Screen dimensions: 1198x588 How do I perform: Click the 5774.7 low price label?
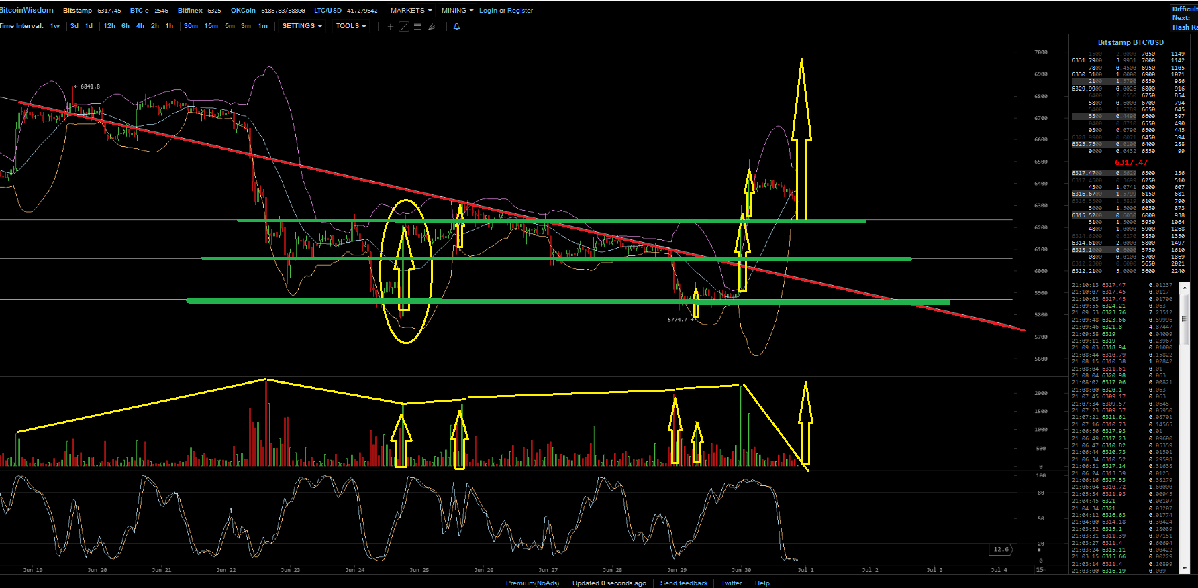click(677, 320)
